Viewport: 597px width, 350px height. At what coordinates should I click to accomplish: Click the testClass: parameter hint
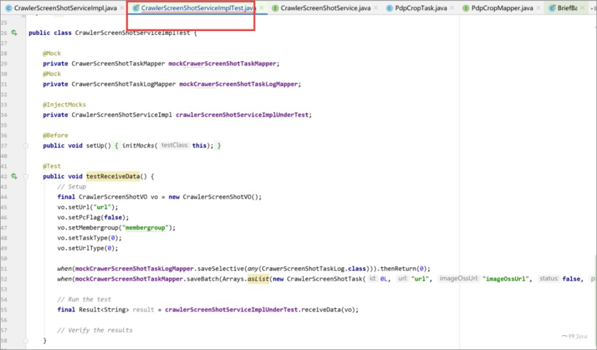point(174,145)
